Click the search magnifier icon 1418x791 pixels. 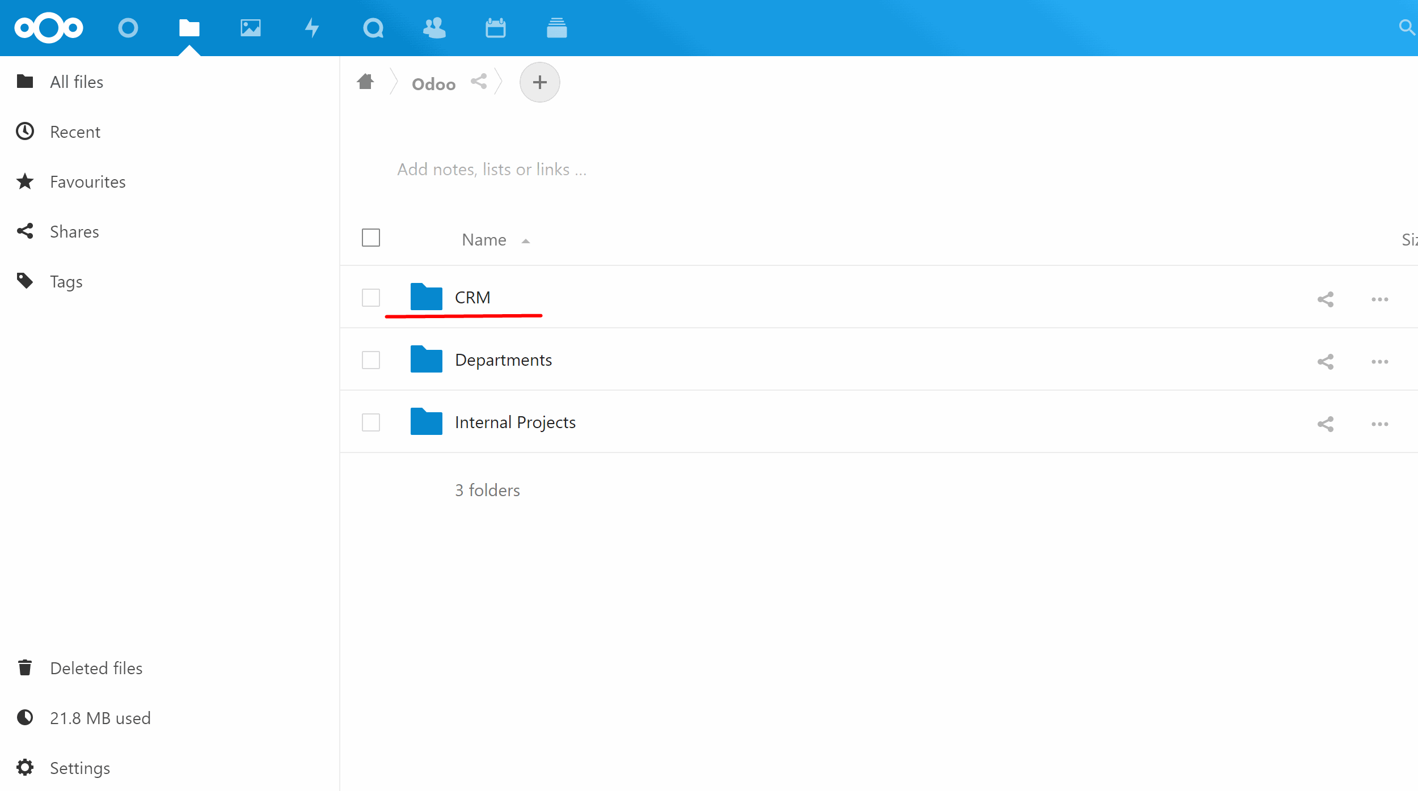point(1407,27)
